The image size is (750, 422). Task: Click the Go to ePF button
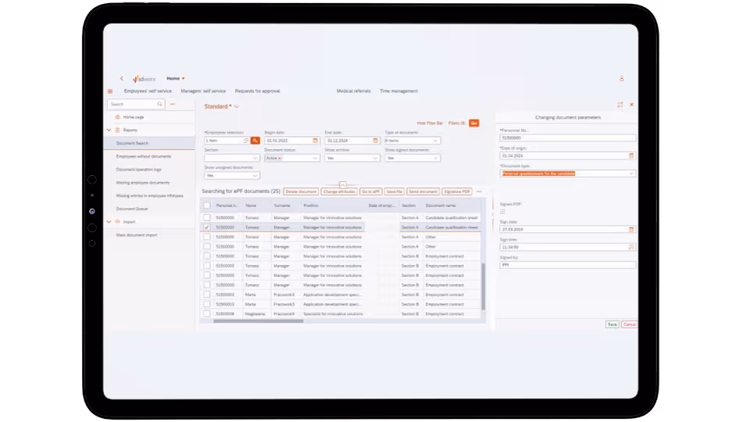tap(370, 191)
